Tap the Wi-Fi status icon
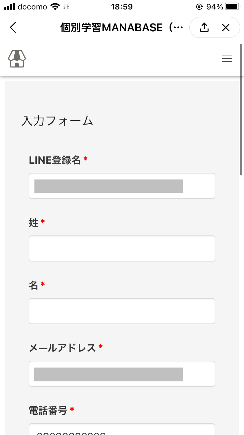The height and width of the screenshot is (435, 244). pos(56,7)
